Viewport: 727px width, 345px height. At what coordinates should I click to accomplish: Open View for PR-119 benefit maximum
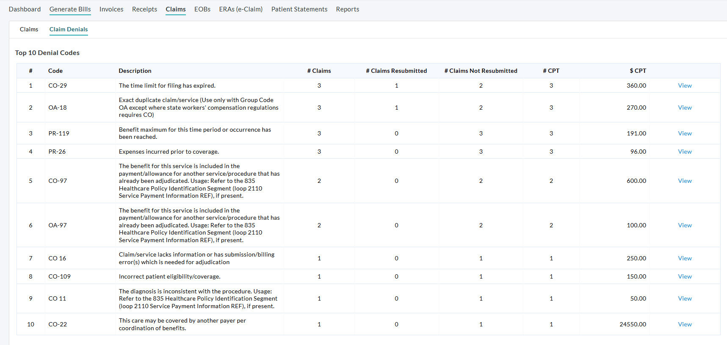click(x=684, y=133)
